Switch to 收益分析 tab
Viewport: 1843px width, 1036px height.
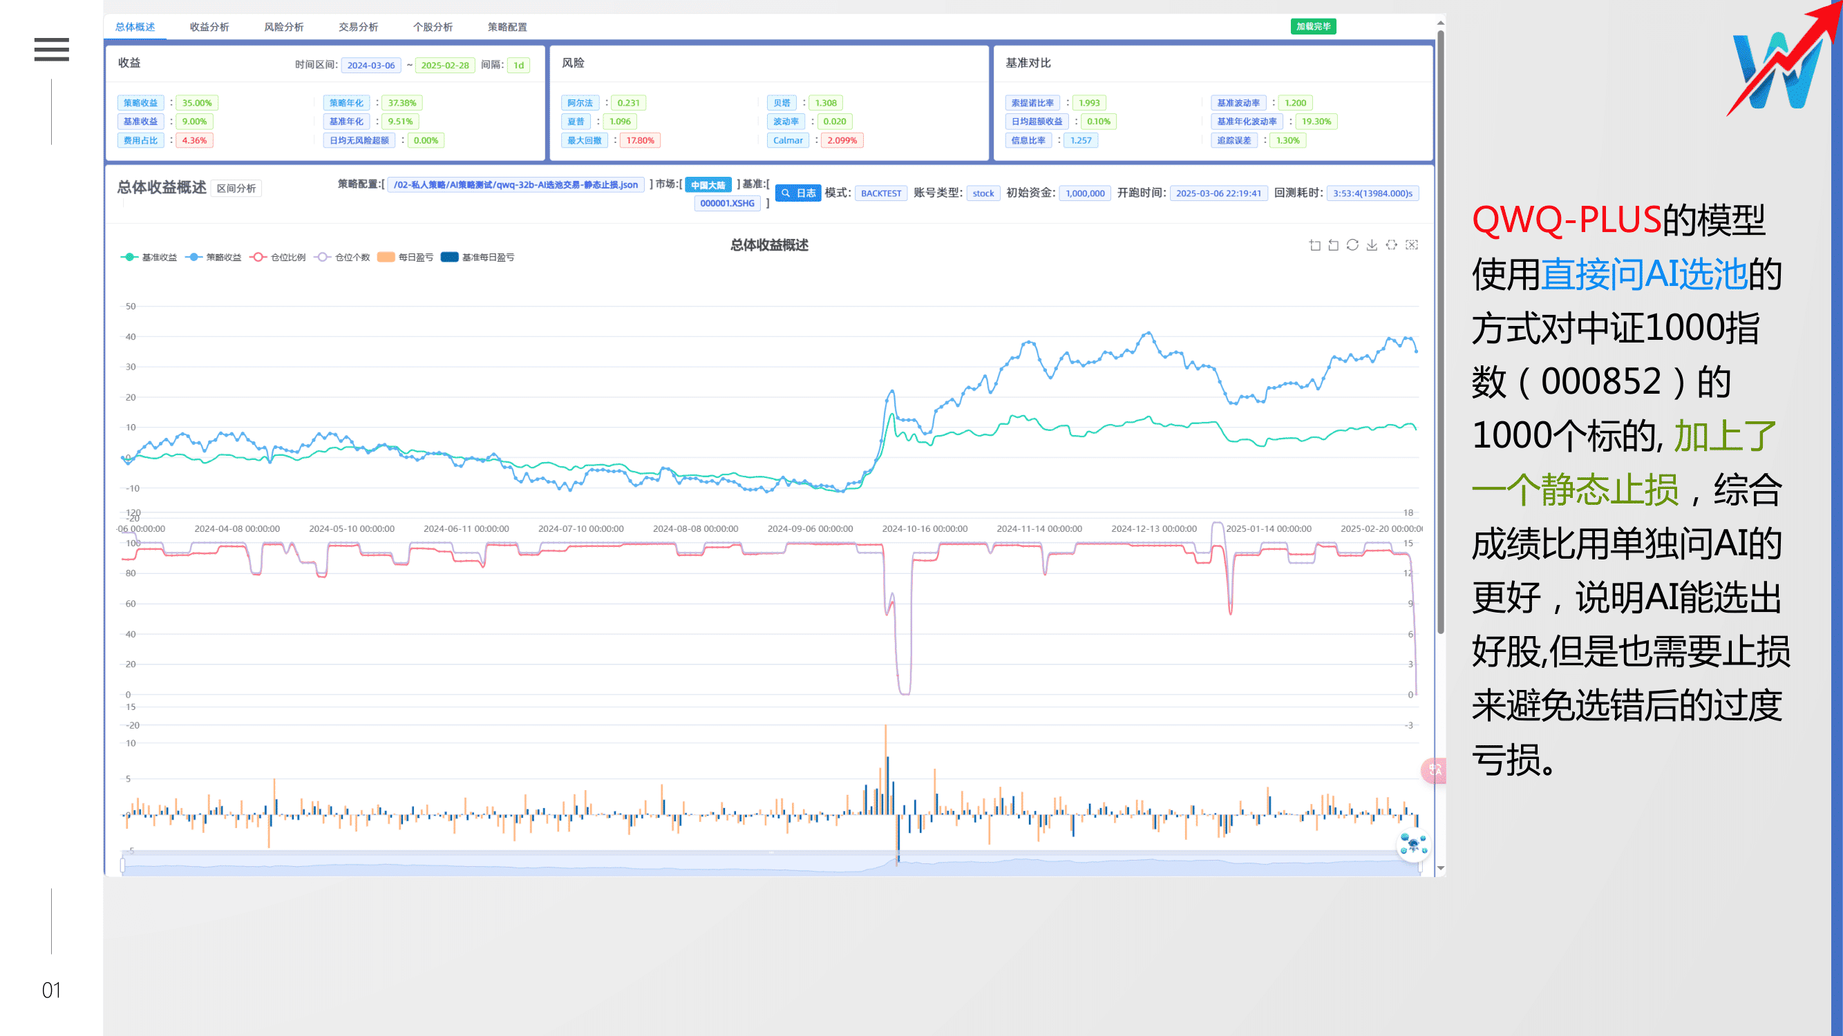click(209, 27)
